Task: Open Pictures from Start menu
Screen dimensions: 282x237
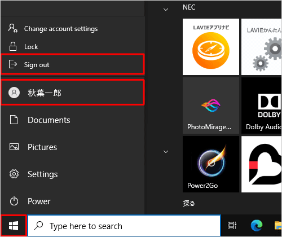Action: (x=72, y=147)
